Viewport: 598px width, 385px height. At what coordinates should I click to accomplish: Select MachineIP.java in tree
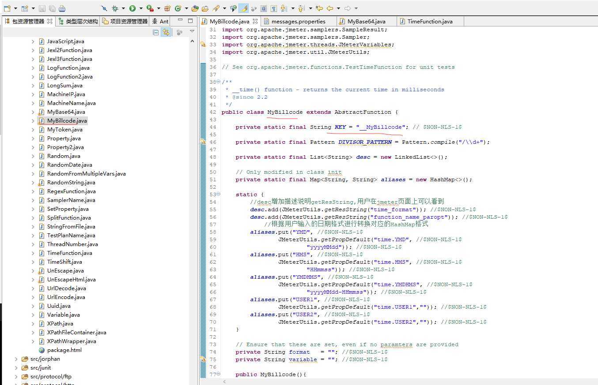[x=66, y=94]
